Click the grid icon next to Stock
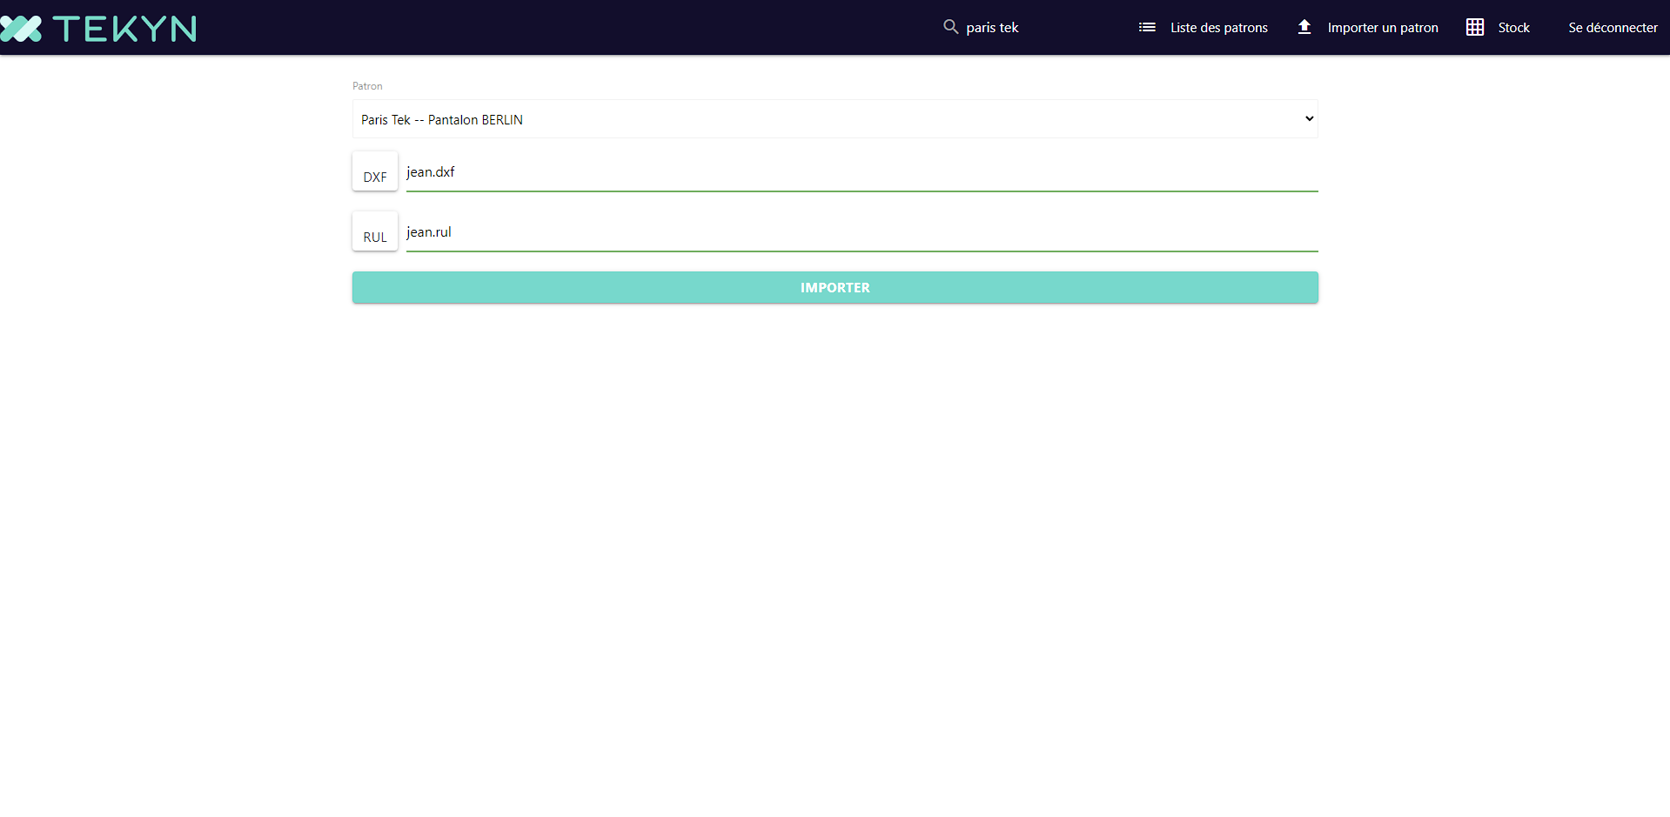The width and height of the screenshot is (1670, 817). (x=1475, y=28)
